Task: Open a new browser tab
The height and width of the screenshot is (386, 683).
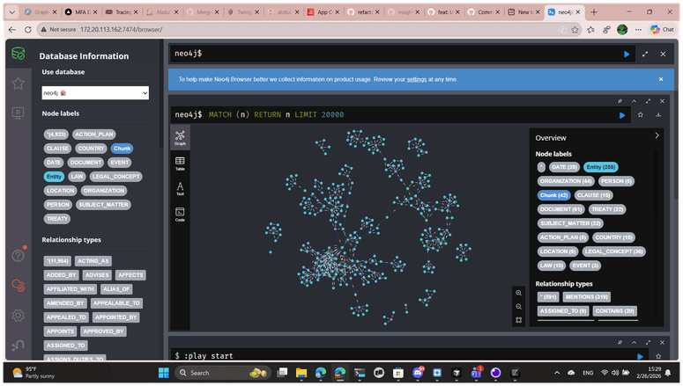Action: (594, 12)
